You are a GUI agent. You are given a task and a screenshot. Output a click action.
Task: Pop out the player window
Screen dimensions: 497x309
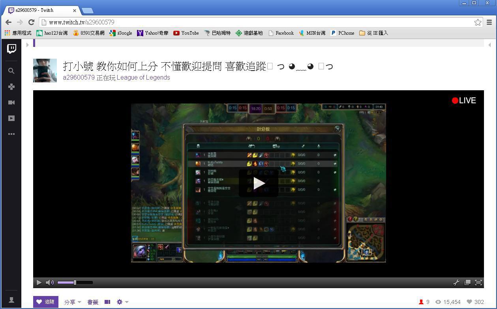467,283
